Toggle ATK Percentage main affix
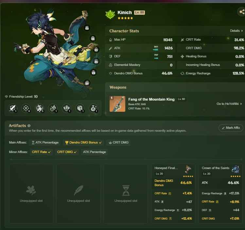This screenshot has height=230, width=245. [x=45, y=143]
